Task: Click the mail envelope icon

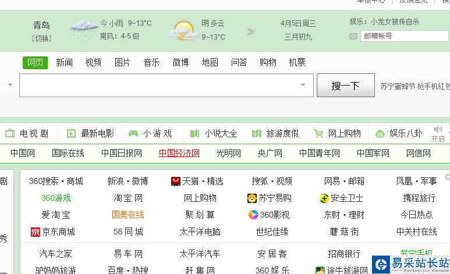Action: click(353, 36)
